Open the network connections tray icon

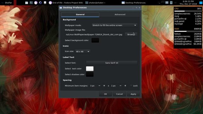coord(163,2)
